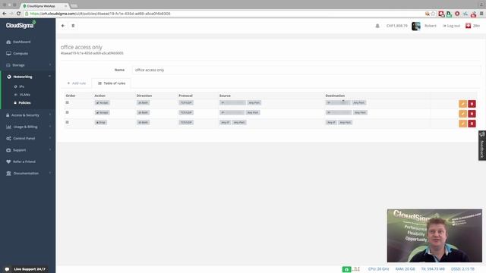Open the Robert account name link
The height and width of the screenshot is (273, 486).
431,26
